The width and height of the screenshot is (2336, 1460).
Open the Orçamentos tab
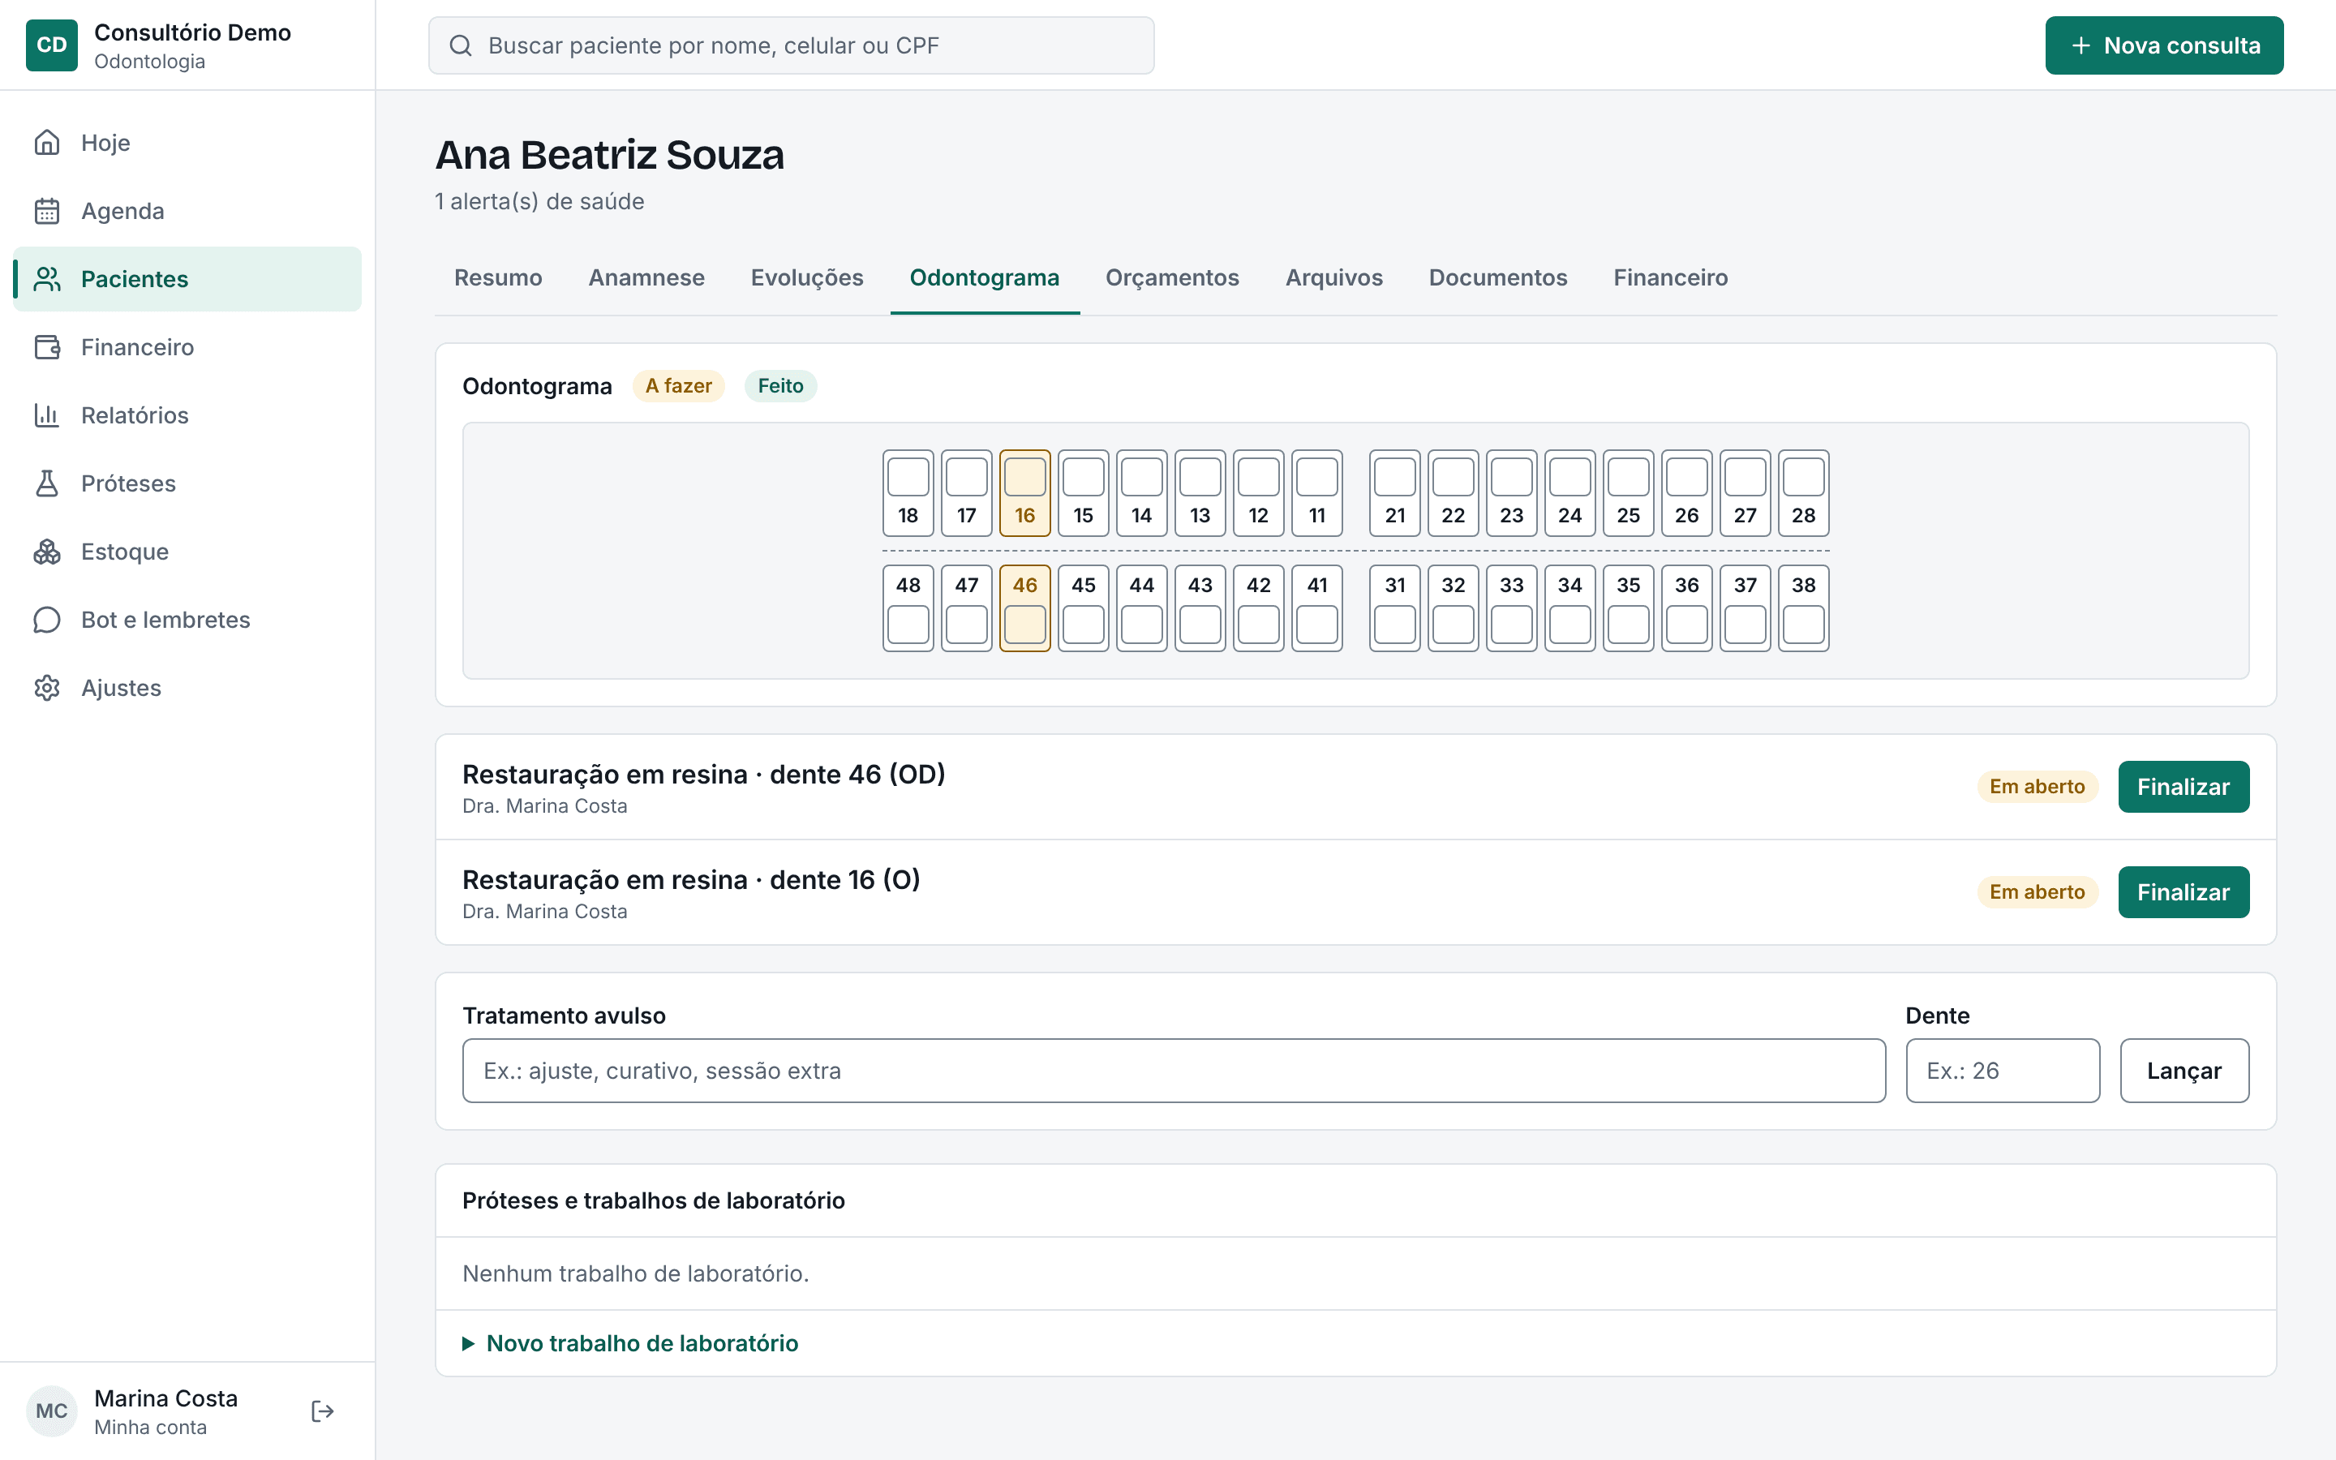[x=1172, y=278]
